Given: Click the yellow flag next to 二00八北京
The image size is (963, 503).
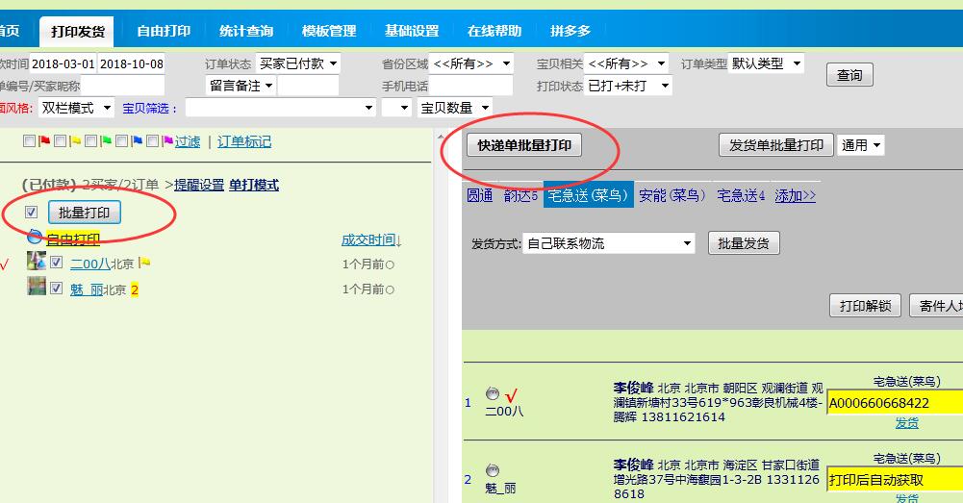Looking at the screenshot, I should (145, 263).
